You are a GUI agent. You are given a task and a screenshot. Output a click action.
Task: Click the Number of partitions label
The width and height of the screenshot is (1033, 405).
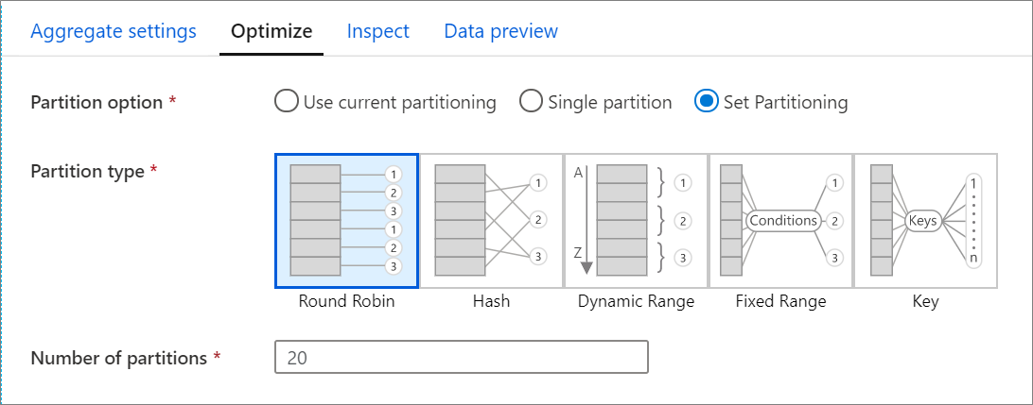[119, 359]
